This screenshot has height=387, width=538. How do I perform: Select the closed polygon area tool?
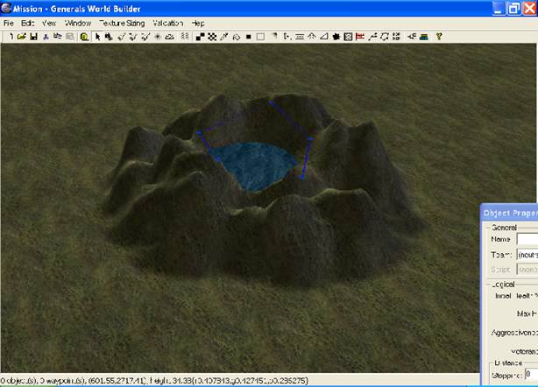[x=385, y=36]
